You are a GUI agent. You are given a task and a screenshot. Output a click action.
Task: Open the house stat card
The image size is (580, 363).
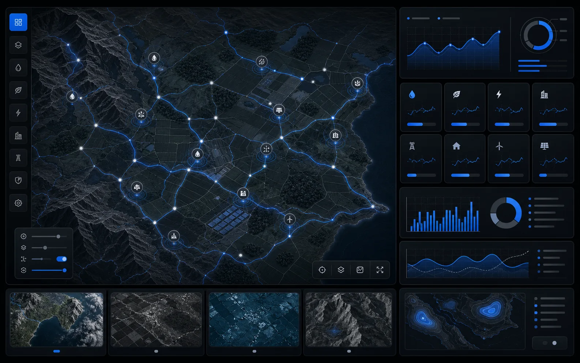click(465, 158)
